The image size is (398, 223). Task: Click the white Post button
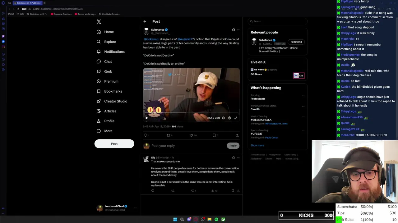point(114,144)
